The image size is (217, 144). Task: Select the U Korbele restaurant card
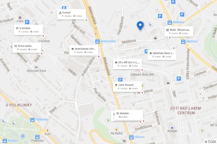[28, 30]
